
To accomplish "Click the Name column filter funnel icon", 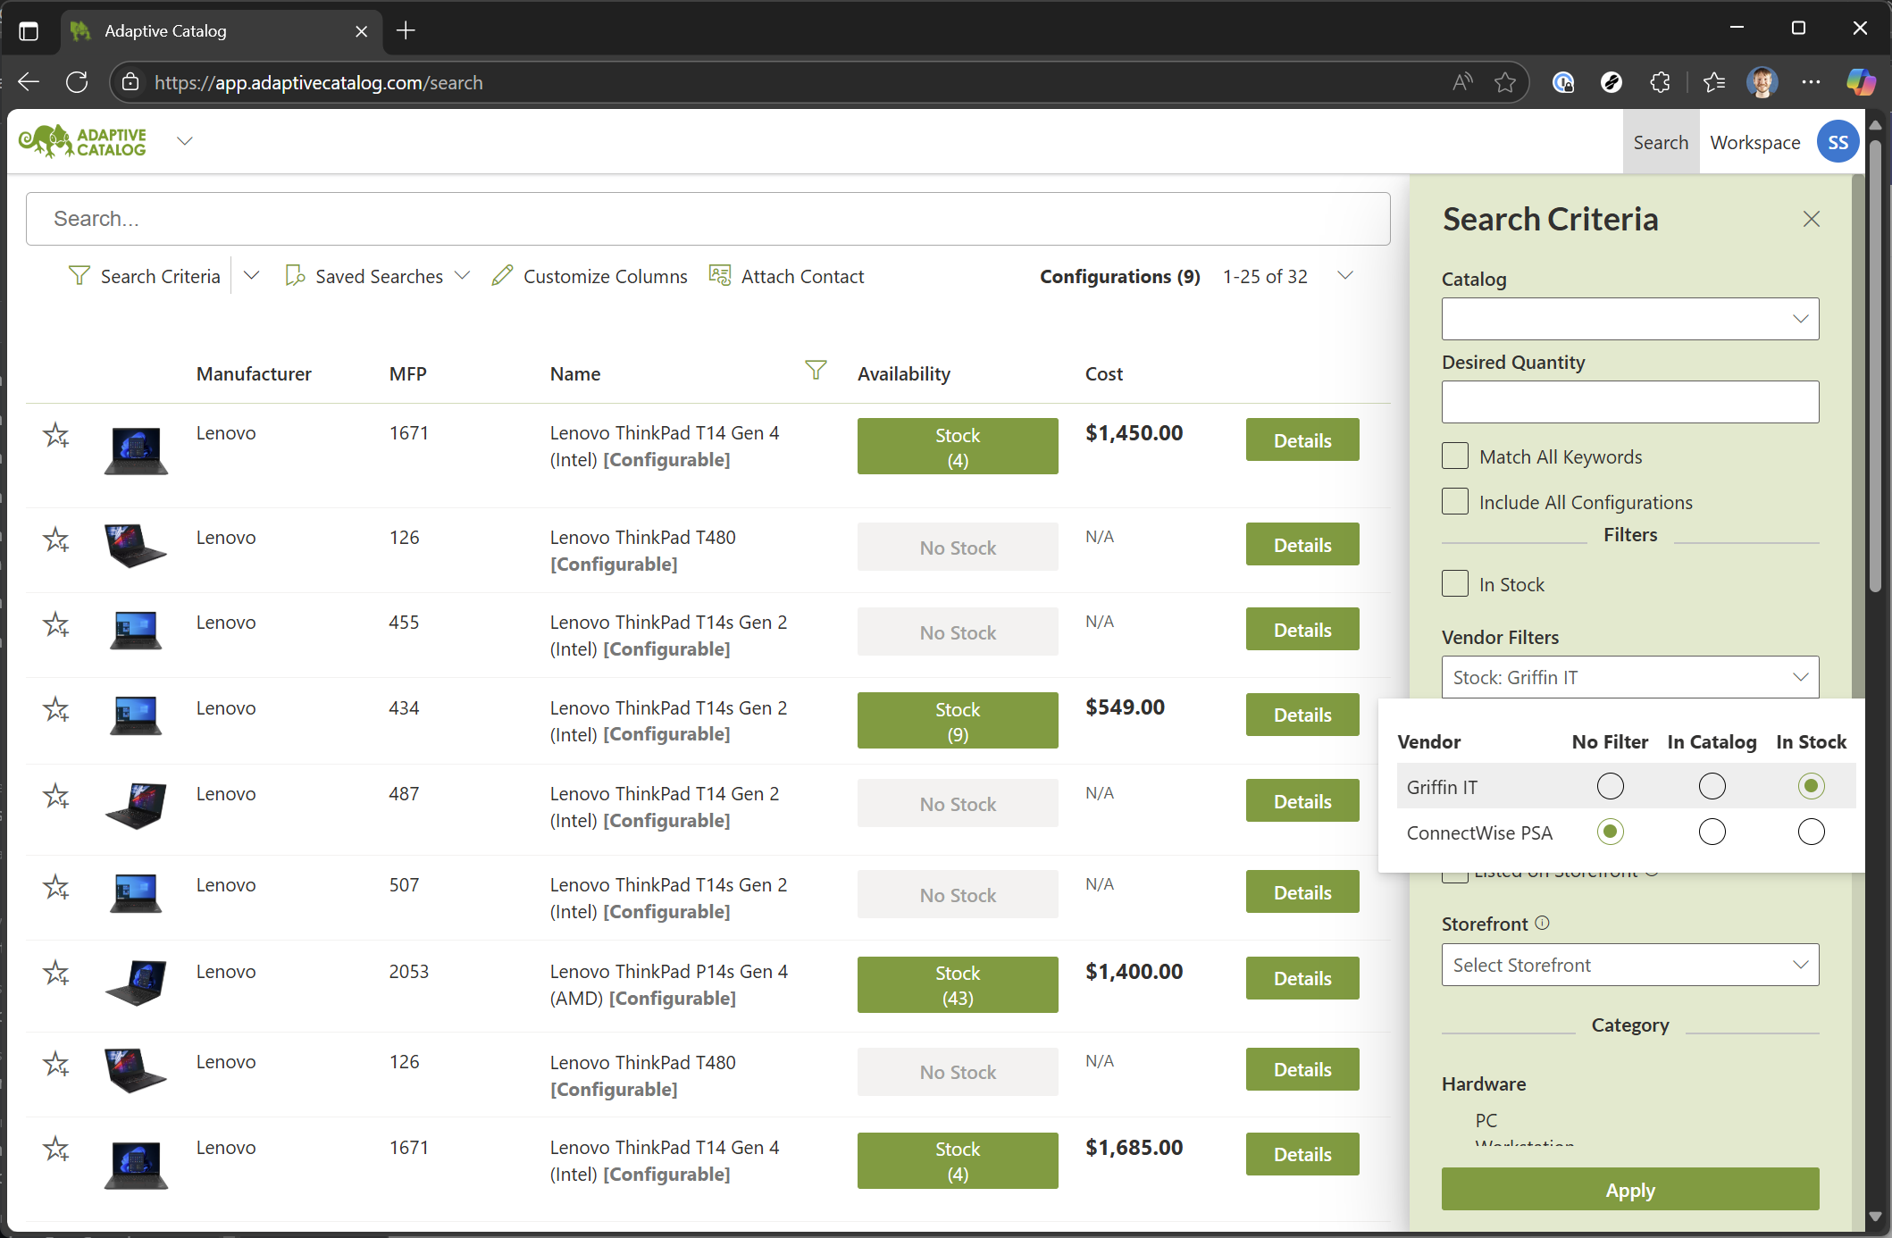I will (816, 370).
